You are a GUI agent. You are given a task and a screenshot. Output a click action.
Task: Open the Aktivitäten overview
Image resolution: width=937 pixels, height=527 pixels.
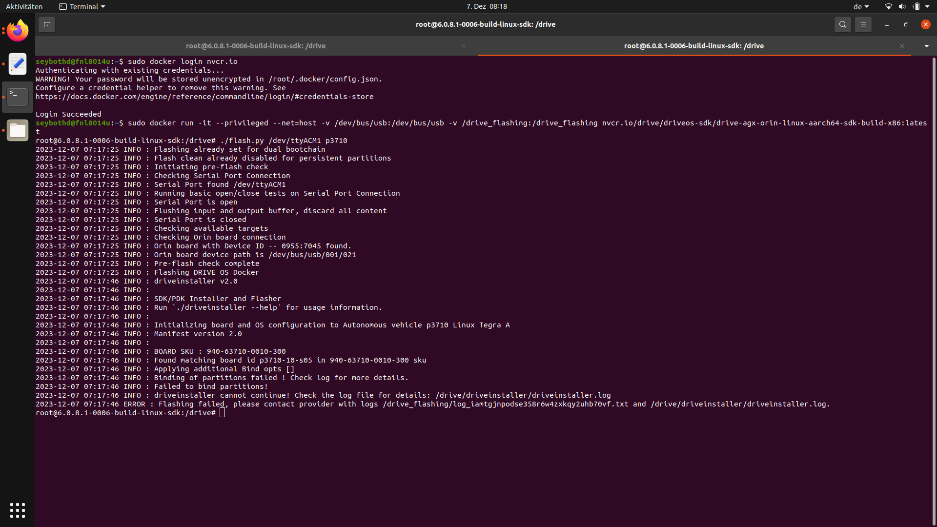24,6
